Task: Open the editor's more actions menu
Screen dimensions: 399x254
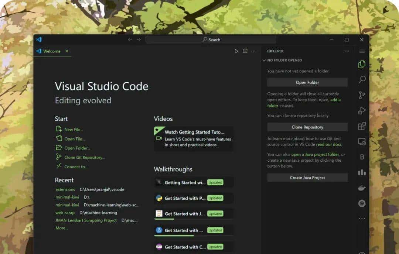Action: [253, 51]
